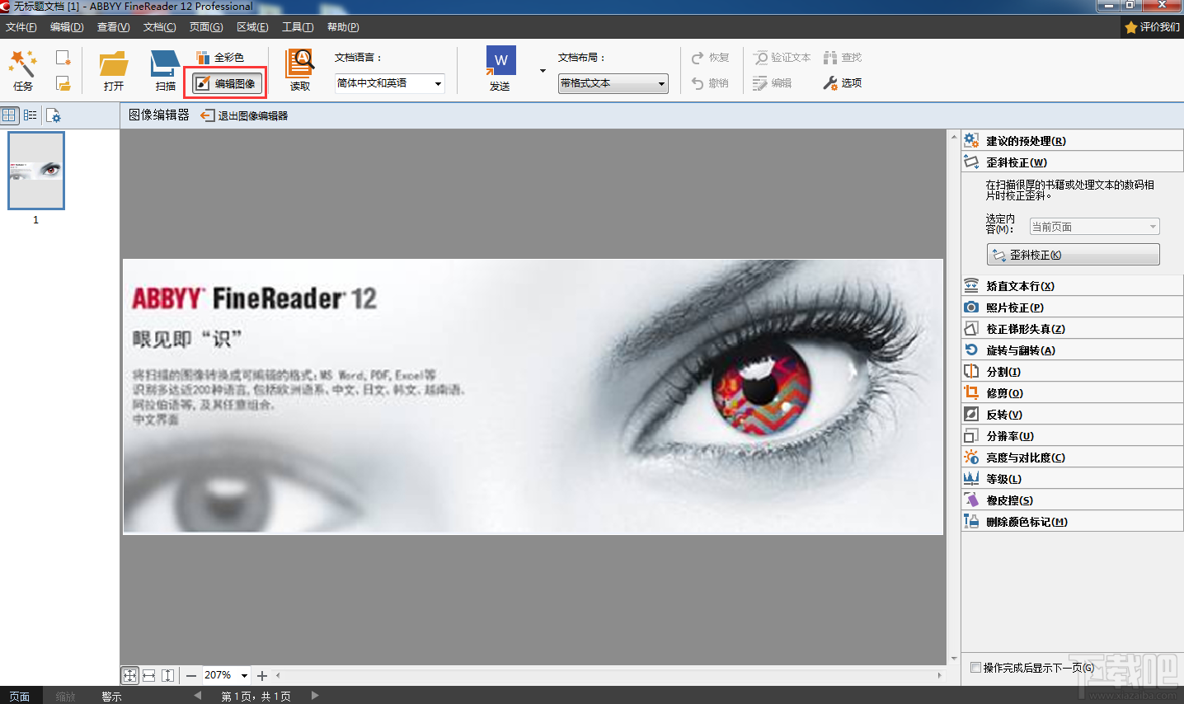Switch to the 警示 status bar tab
This screenshot has height=704, width=1184.
(x=111, y=697)
